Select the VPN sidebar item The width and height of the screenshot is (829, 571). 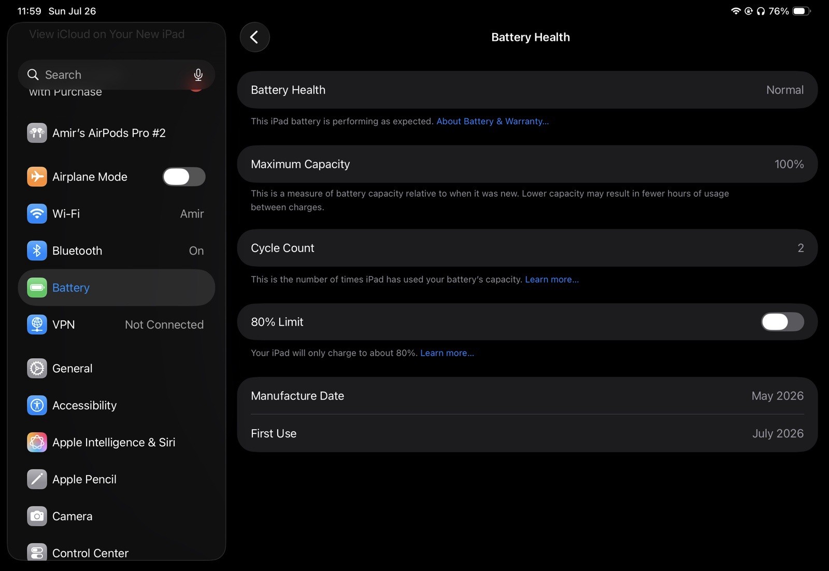(116, 325)
